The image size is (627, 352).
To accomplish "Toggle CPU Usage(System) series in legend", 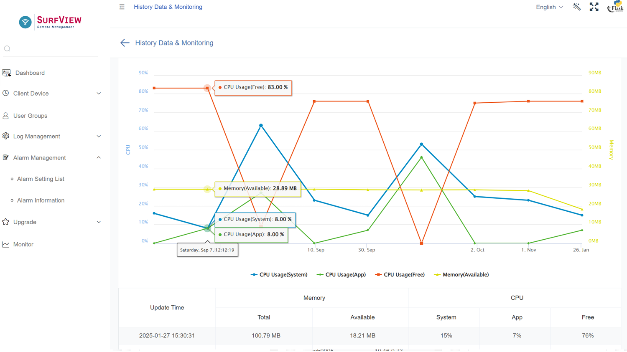I will coord(279,275).
